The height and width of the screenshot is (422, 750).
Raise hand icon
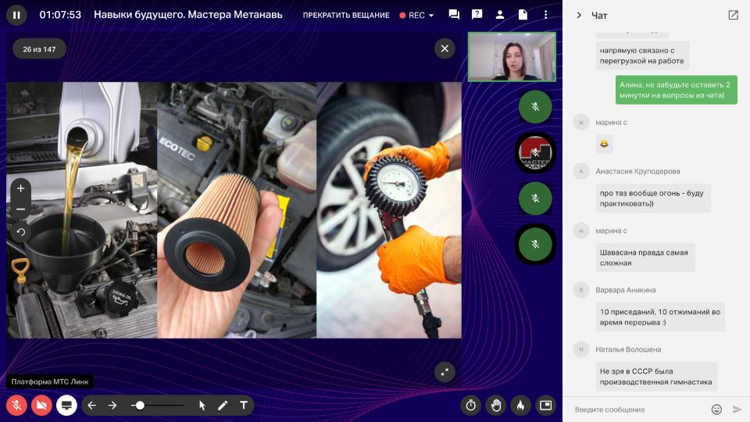click(495, 406)
